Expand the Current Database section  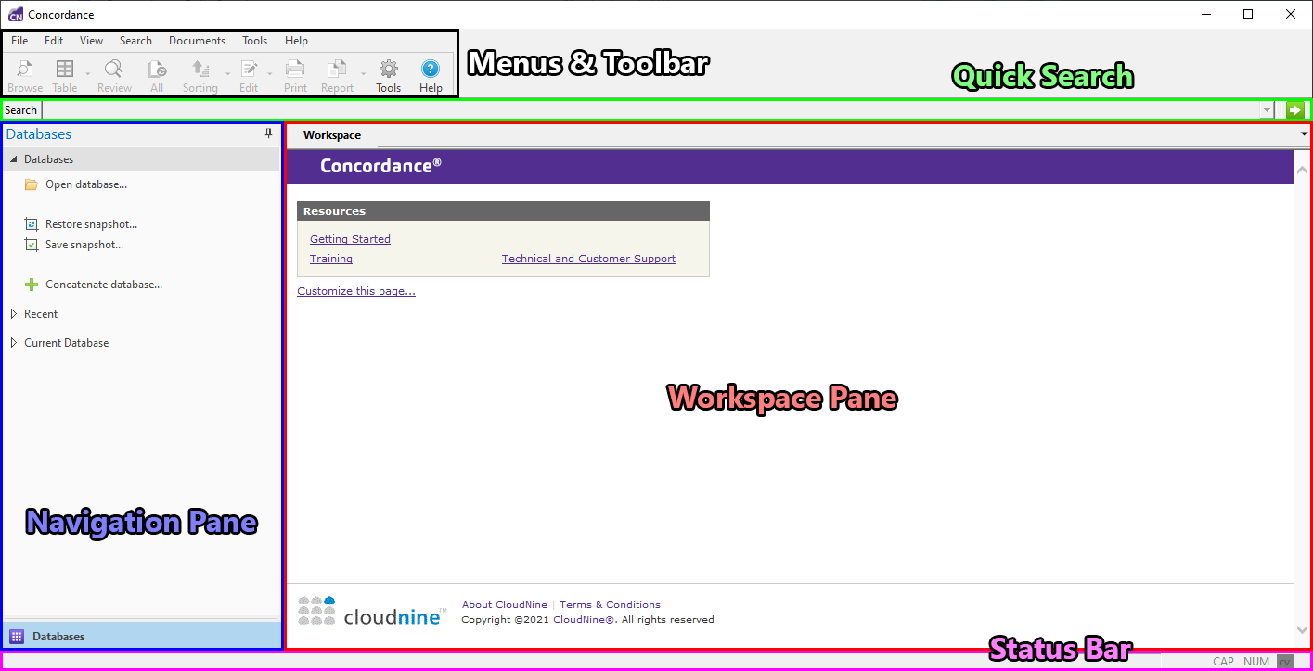pos(14,343)
